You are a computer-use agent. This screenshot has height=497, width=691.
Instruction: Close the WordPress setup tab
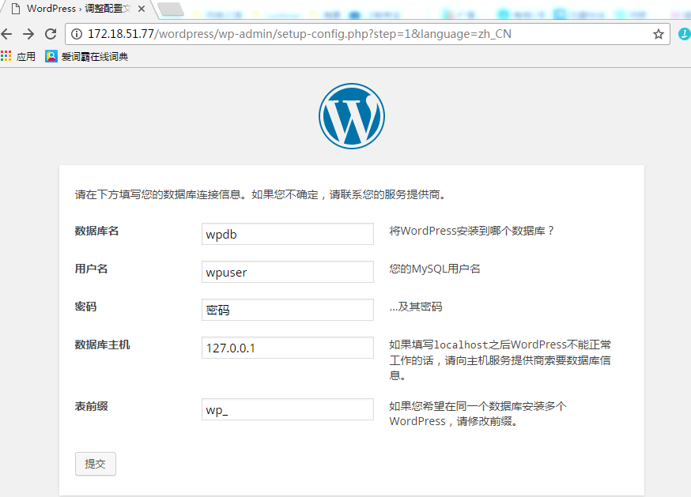point(142,9)
